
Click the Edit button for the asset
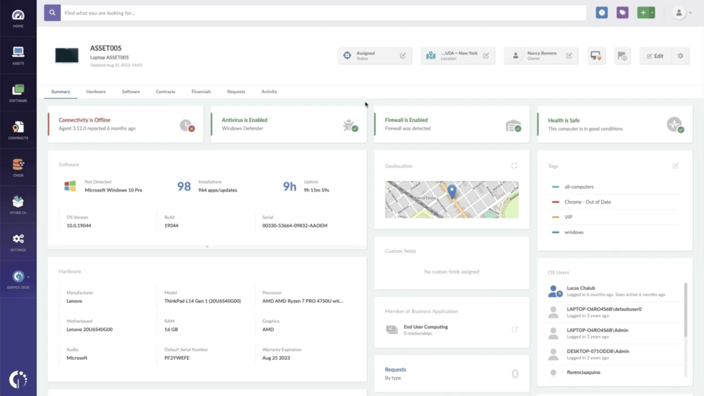coord(655,56)
